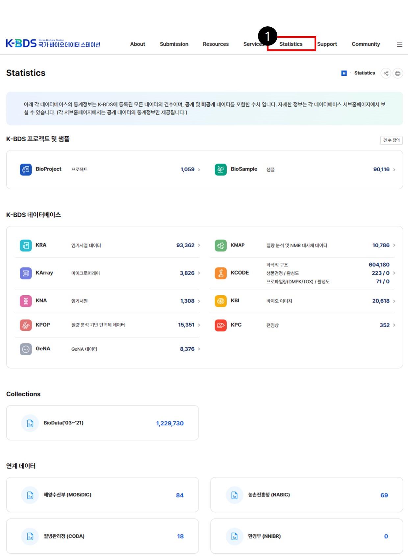Screen dimensions: 408x558
Task: Click the KMAP count 10,786
Action: click(x=381, y=246)
